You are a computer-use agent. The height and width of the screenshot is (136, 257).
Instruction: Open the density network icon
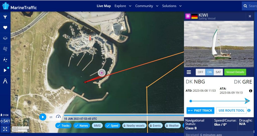[x=5, y=60]
